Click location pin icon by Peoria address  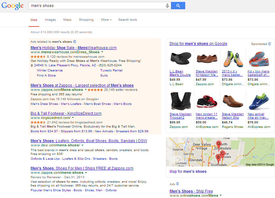[32, 65]
